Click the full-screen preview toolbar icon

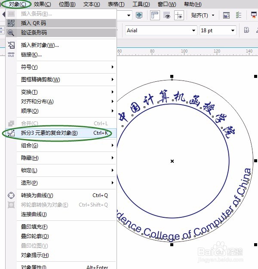click(x=139, y=15)
